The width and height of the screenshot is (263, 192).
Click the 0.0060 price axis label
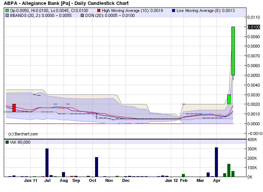point(254,66)
